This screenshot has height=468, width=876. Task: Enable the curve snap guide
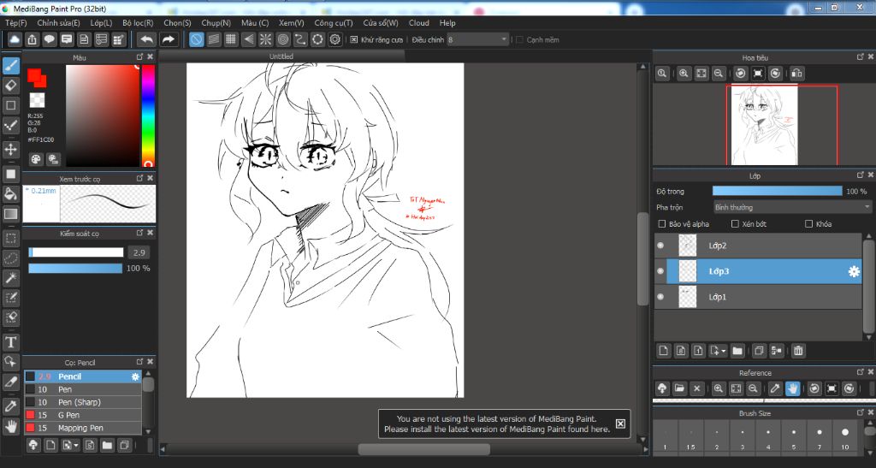coord(300,39)
